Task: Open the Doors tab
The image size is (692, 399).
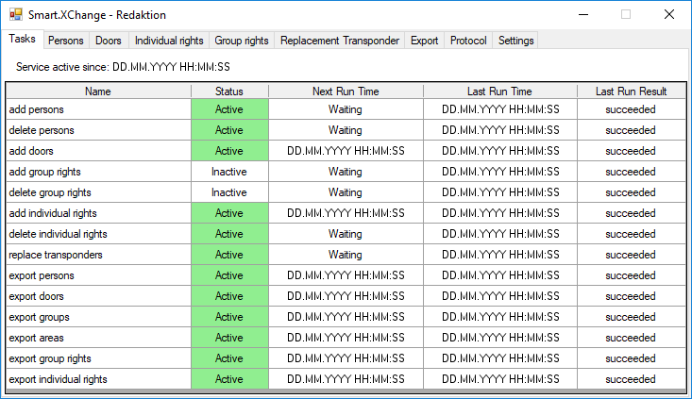Action: (x=109, y=41)
